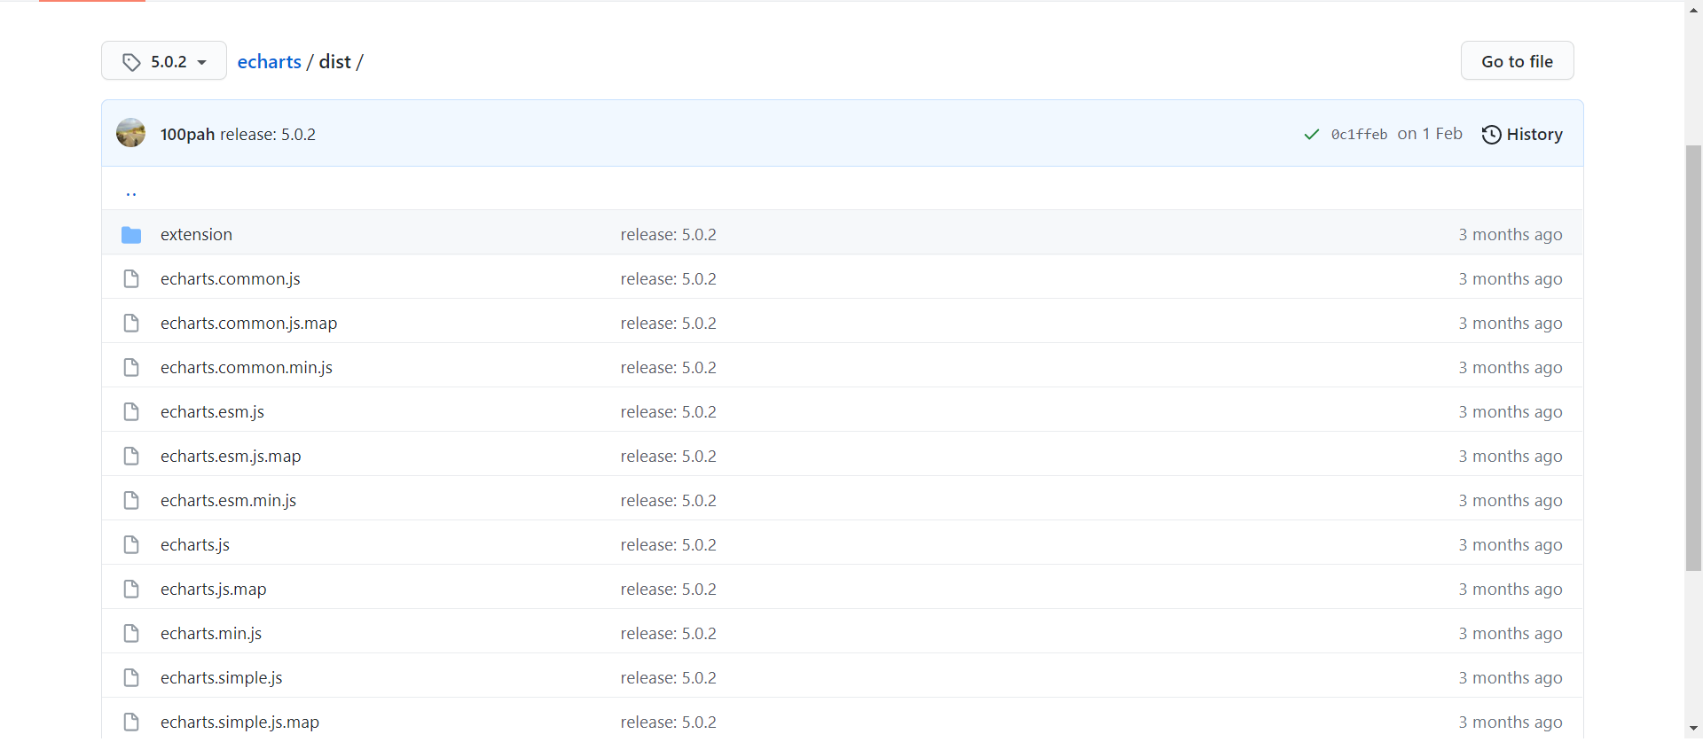Click the file icon for echarts.esm.min.js
This screenshot has width=1703, height=742.
coord(131,501)
